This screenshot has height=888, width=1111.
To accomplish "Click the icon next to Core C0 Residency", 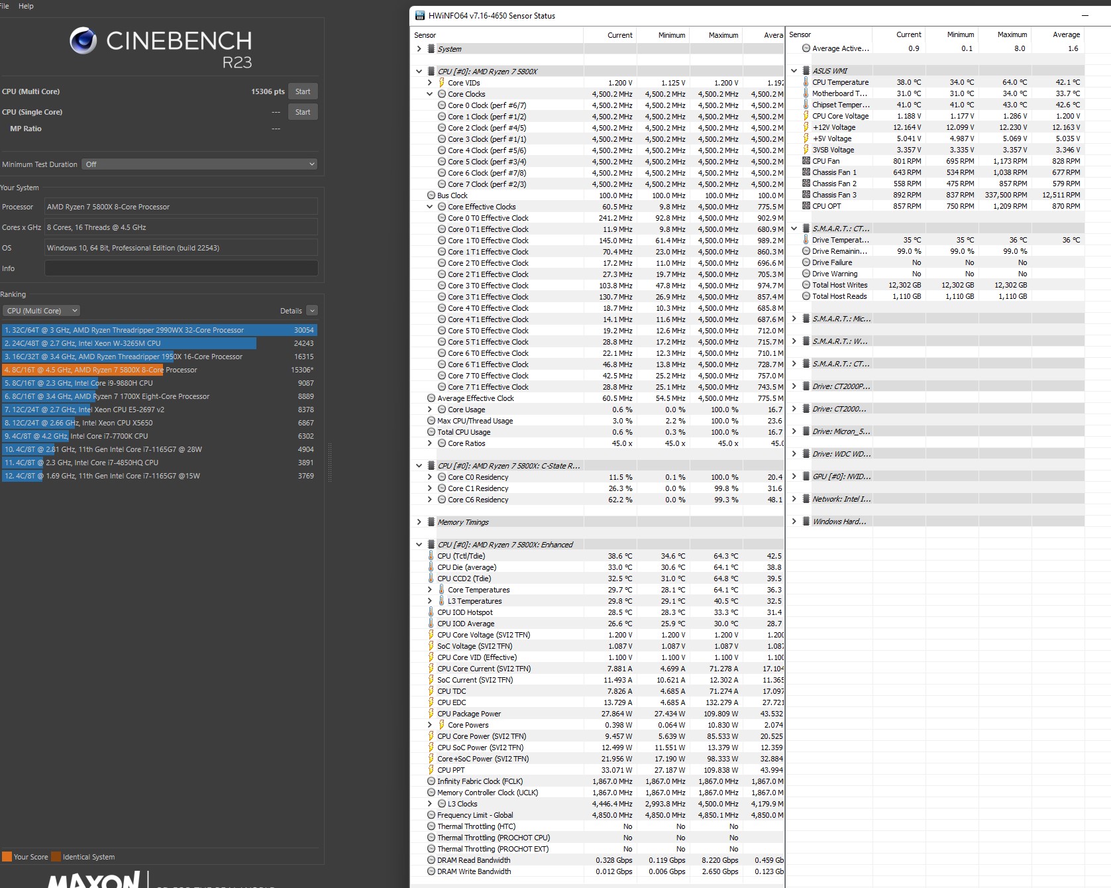I will pos(441,477).
